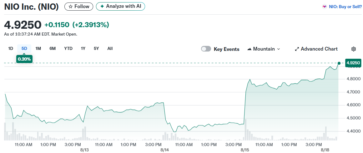Click the 4.9250 current price tag on axis
This screenshot has height=153, width=363.
pos(353,63)
